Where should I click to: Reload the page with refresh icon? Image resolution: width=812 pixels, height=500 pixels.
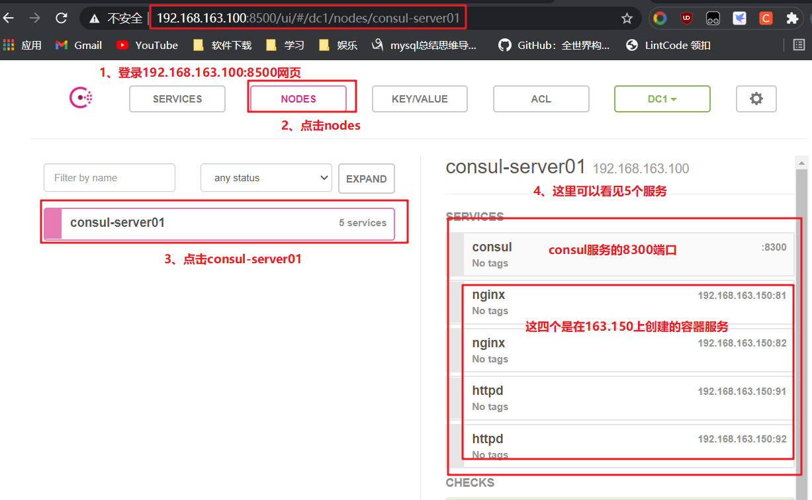62,19
